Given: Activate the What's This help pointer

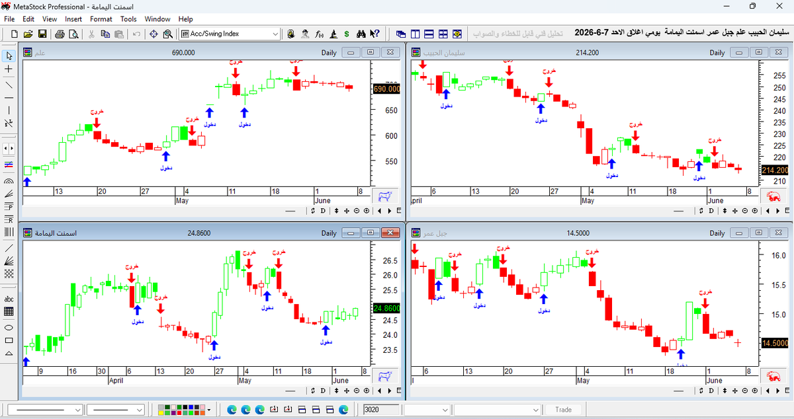Looking at the screenshot, I should pyautogui.click(x=375, y=34).
